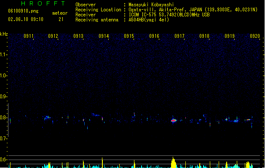This screenshot has width=265, height=168.
Task: Click the 0.7 kHz axis label
Action: click(3, 139)
